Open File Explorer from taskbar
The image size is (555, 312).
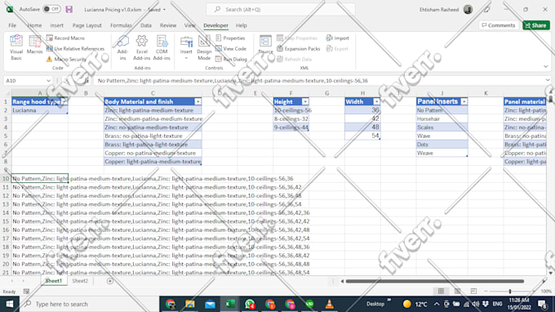[x=189, y=304]
